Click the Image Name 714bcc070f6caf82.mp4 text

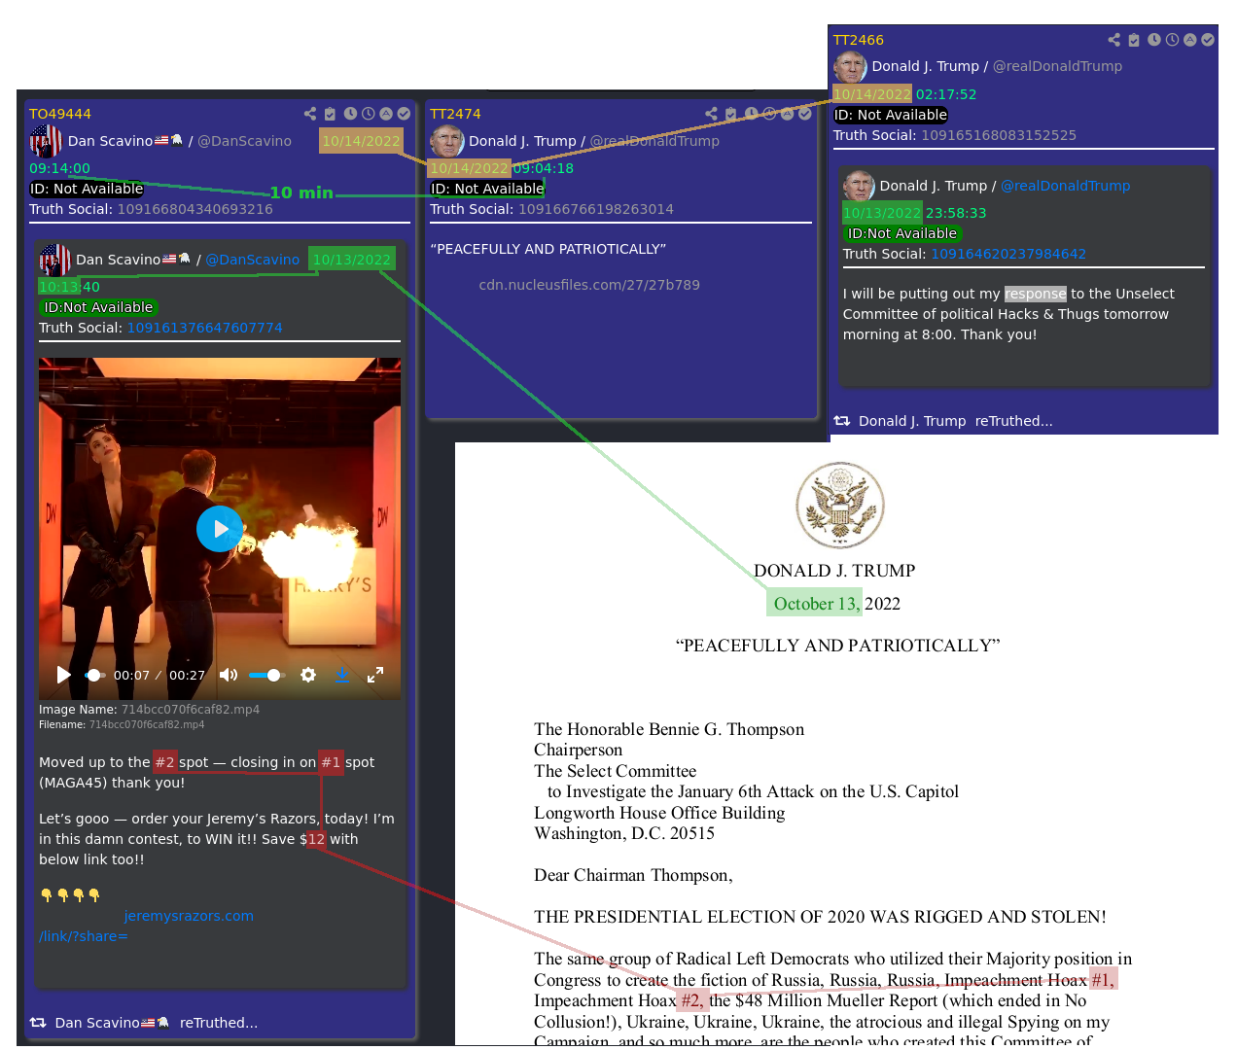[x=191, y=710]
